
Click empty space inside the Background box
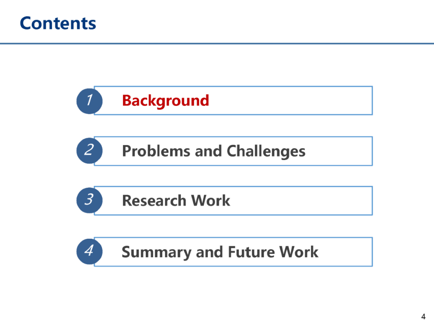click(x=297, y=101)
